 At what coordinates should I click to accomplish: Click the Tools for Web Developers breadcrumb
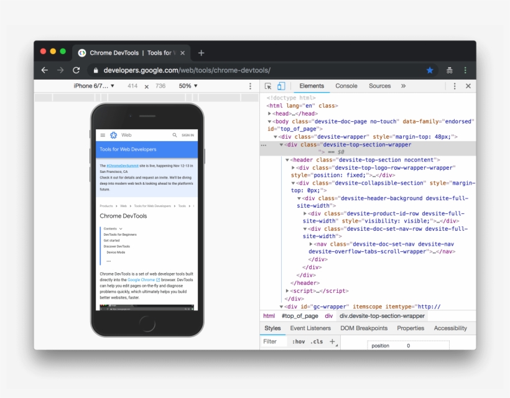tap(152, 206)
